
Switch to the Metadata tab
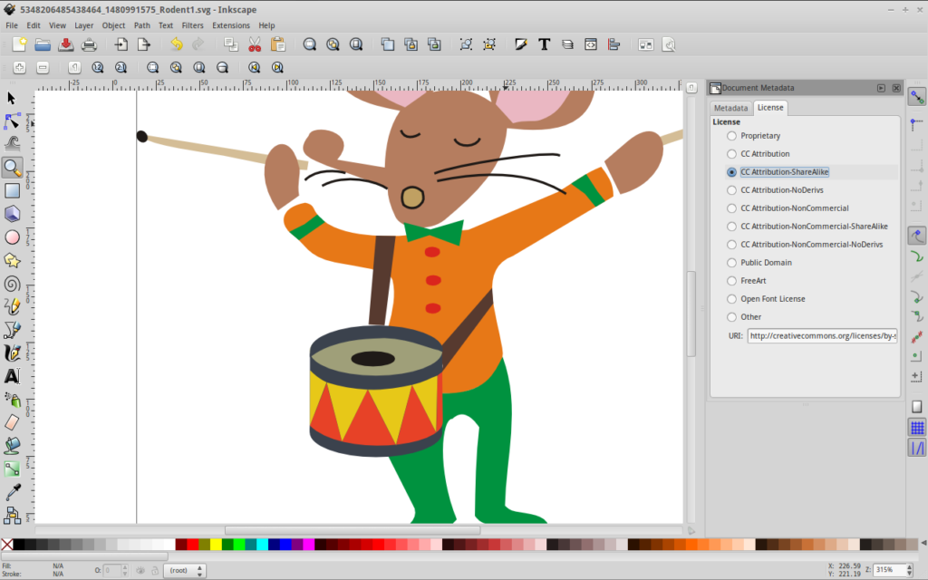[x=730, y=107]
